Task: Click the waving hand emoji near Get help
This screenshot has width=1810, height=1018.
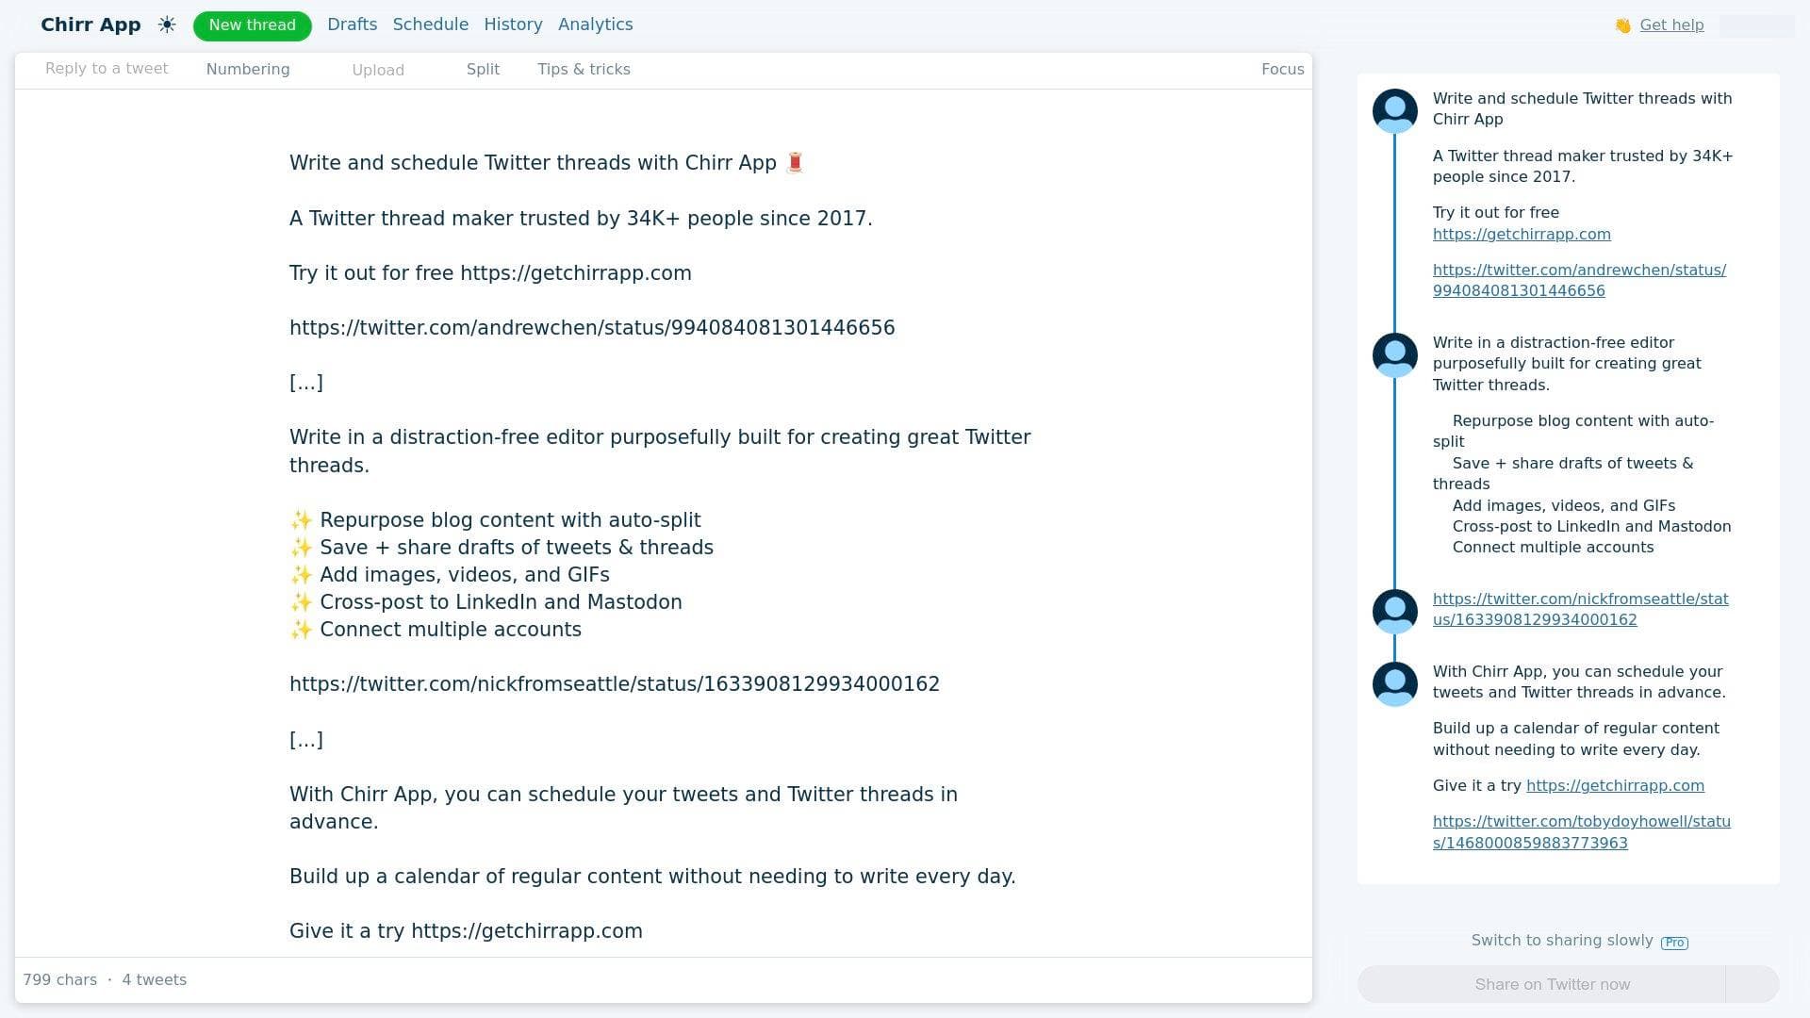Action: click(x=1622, y=25)
